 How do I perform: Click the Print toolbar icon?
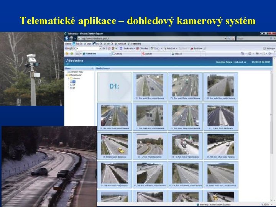[257, 53]
